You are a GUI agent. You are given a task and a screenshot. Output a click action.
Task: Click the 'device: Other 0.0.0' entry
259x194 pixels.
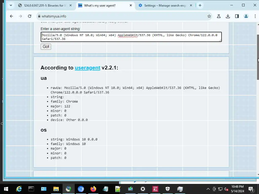click(69, 120)
